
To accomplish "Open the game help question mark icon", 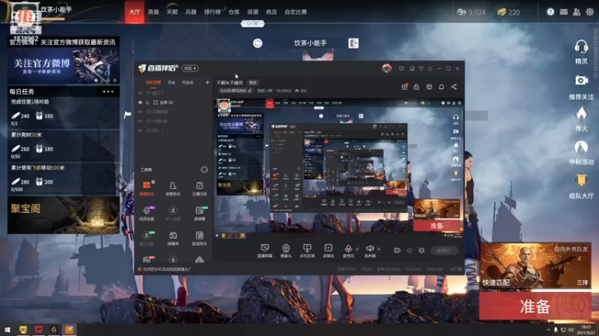I will (550, 12).
